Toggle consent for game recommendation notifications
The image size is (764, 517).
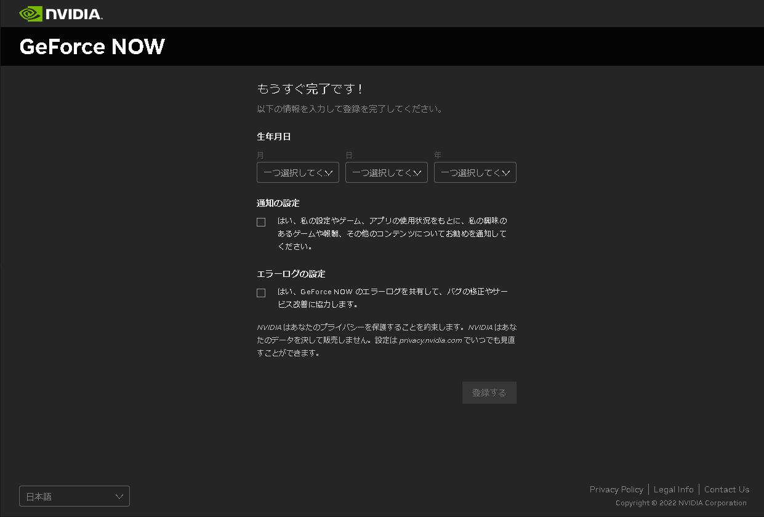tap(261, 222)
